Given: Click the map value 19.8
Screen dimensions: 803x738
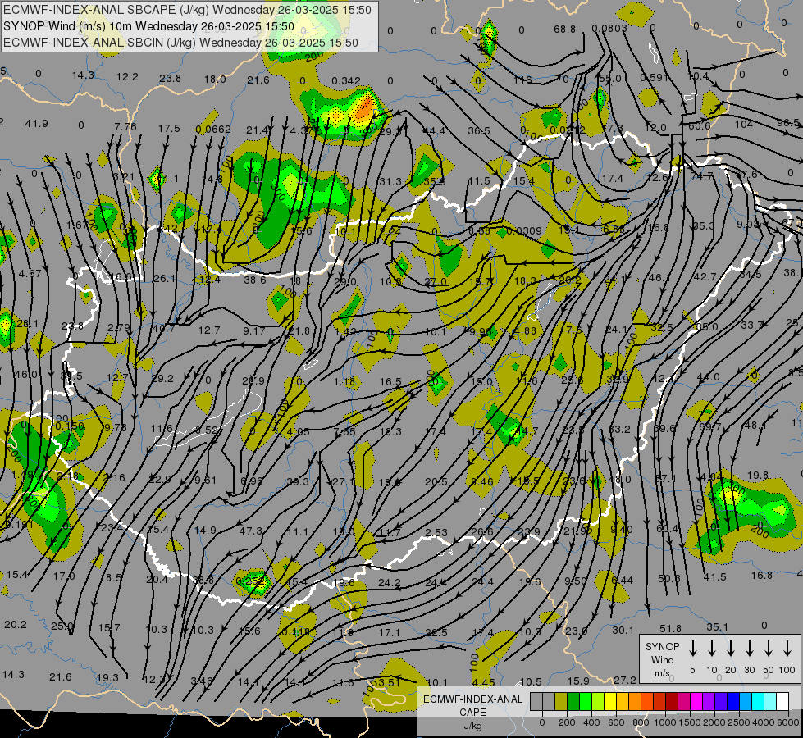Looking at the screenshot, I should pyautogui.click(x=757, y=476).
